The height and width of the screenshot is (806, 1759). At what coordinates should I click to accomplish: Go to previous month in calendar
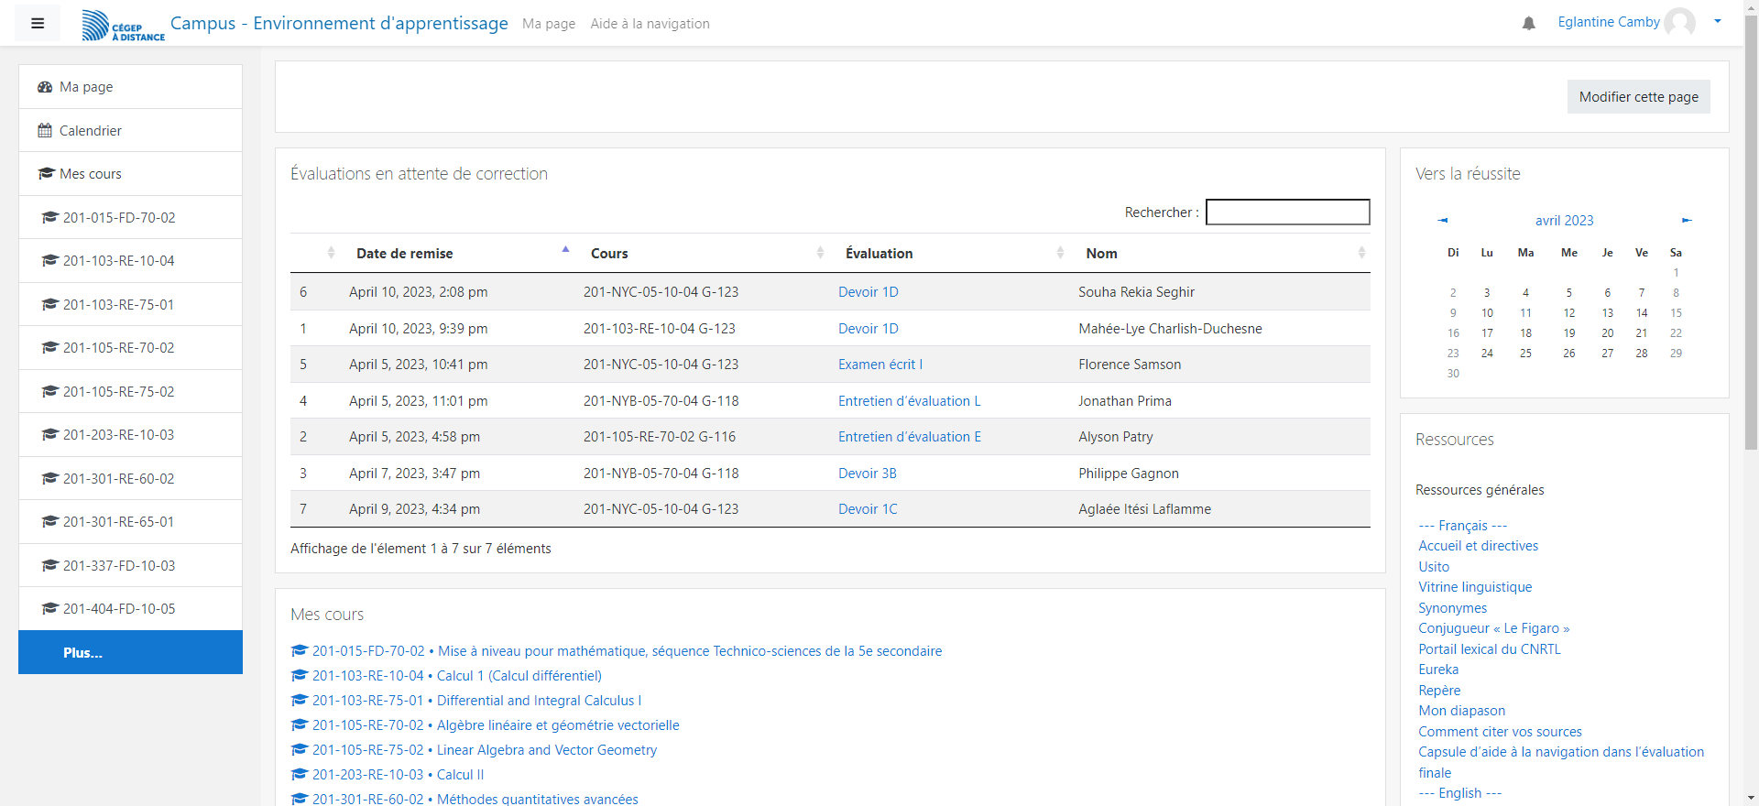pyautogui.click(x=1443, y=221)
